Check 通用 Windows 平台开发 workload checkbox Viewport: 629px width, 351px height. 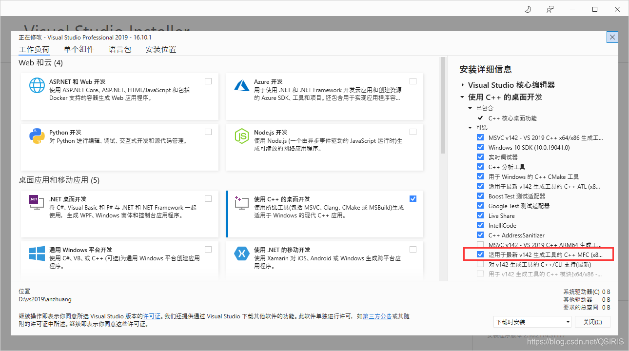[x=208, y=249]
